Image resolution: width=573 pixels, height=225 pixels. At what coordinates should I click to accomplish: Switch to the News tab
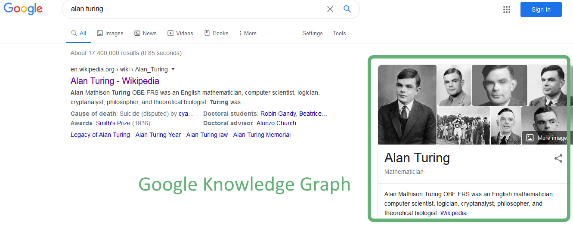click(146, 33)
